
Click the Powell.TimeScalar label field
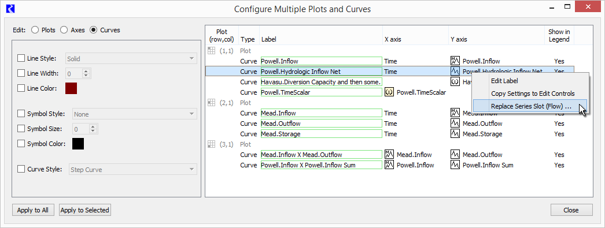321,92
